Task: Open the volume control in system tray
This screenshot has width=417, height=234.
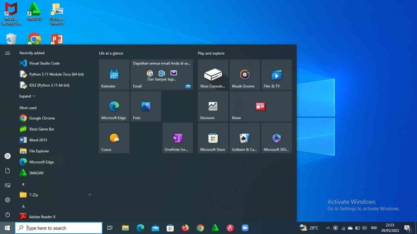Action: (364, 228)
